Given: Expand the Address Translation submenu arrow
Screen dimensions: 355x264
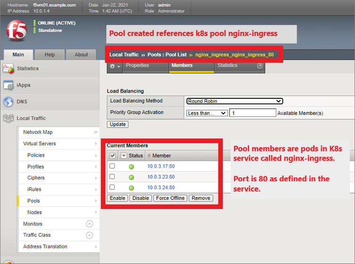Looking at the screenshot, I should click(x=96, y=246).
